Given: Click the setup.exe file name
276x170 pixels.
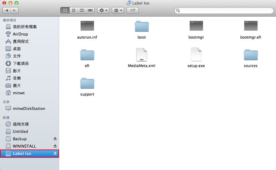Looking at the screenshot, I should click(x=196, y=66).
